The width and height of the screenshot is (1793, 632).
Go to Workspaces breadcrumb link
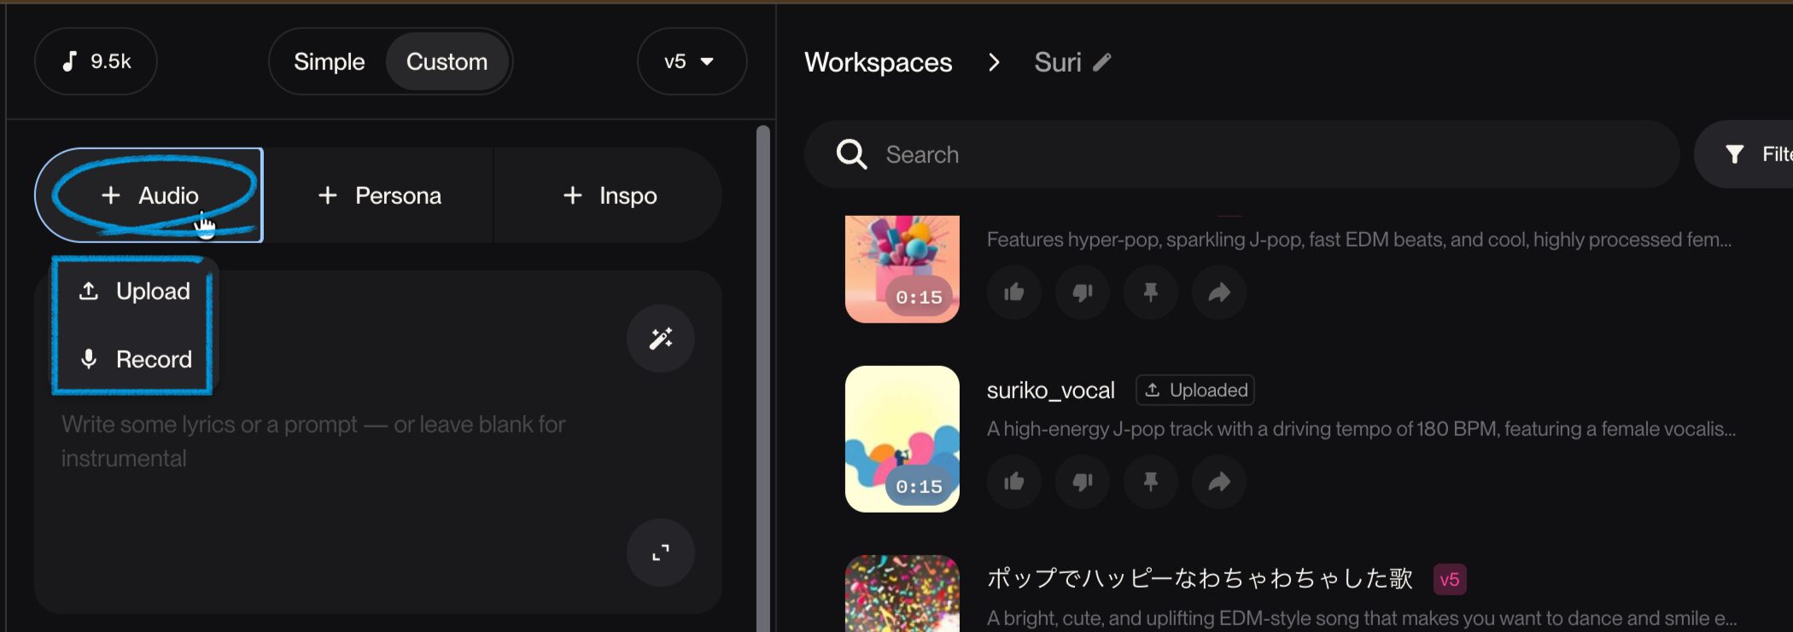pos(878,62)
